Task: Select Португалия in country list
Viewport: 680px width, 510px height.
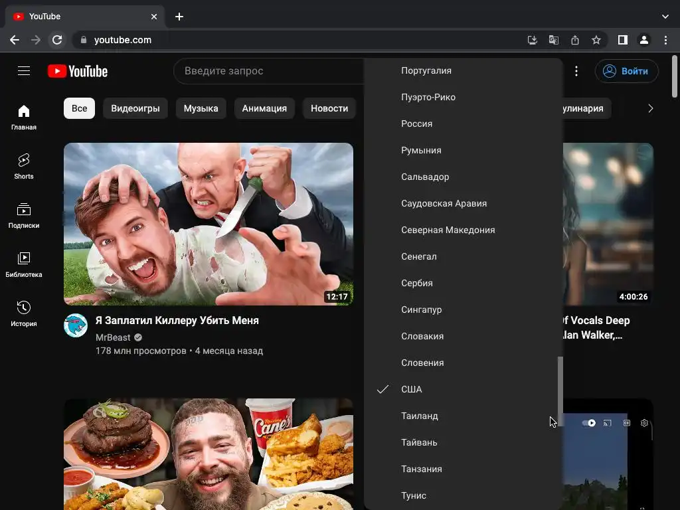Action: point(463,70)
